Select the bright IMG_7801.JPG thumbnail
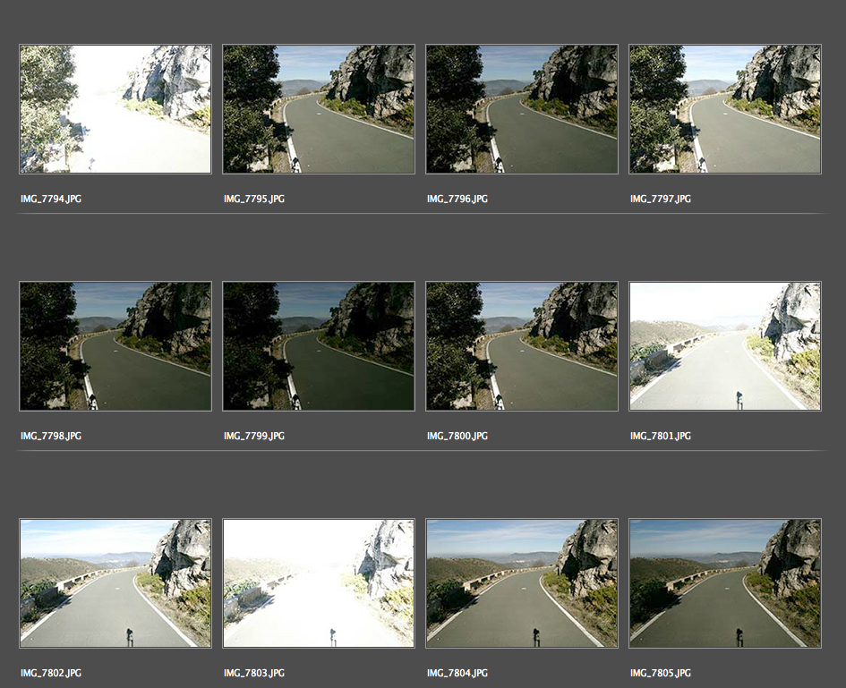 click(x=725, y=346)
